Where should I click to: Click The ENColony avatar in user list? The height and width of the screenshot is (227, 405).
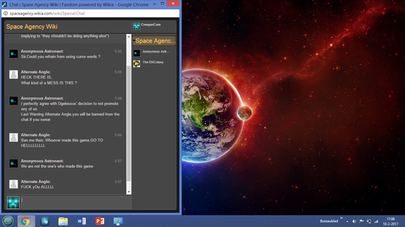(137, 64)
